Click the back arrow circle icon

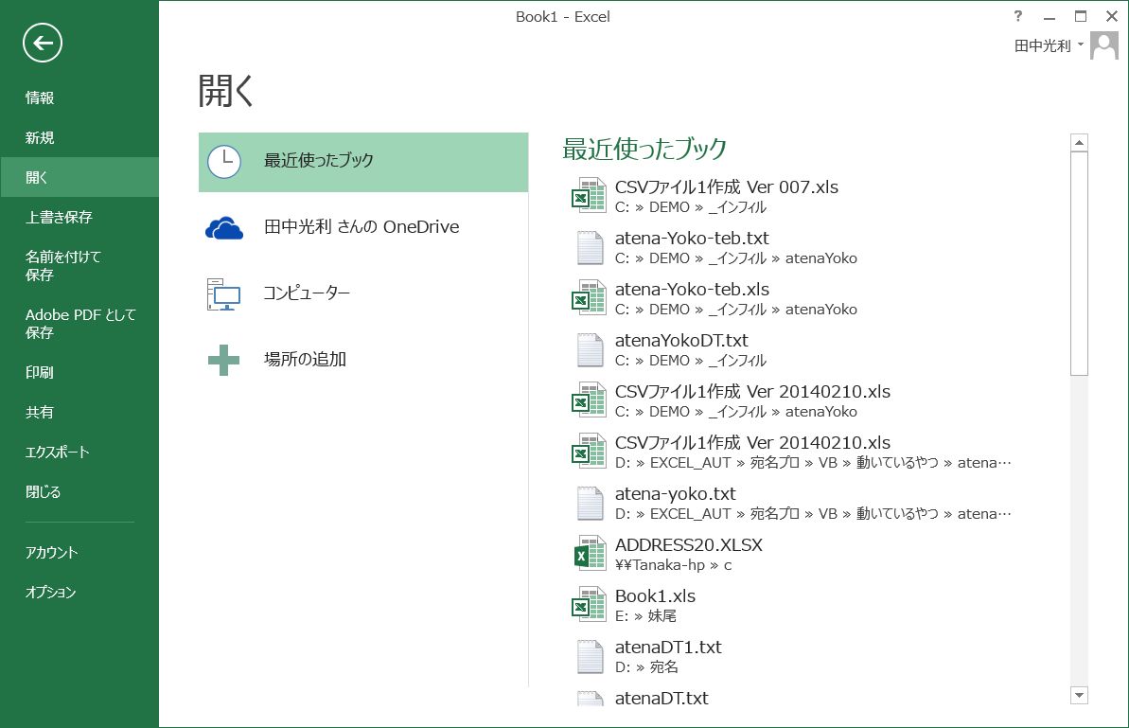pos(43,43)
